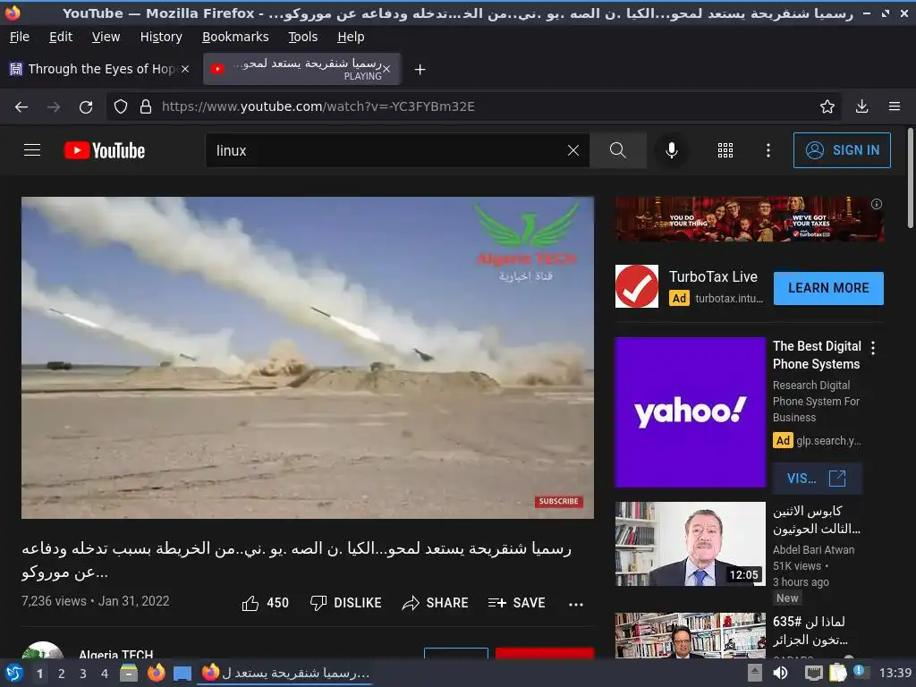The width and height of the screenshot is (916, 687).
Task: Switch to workspace 4
Action: 105,674
